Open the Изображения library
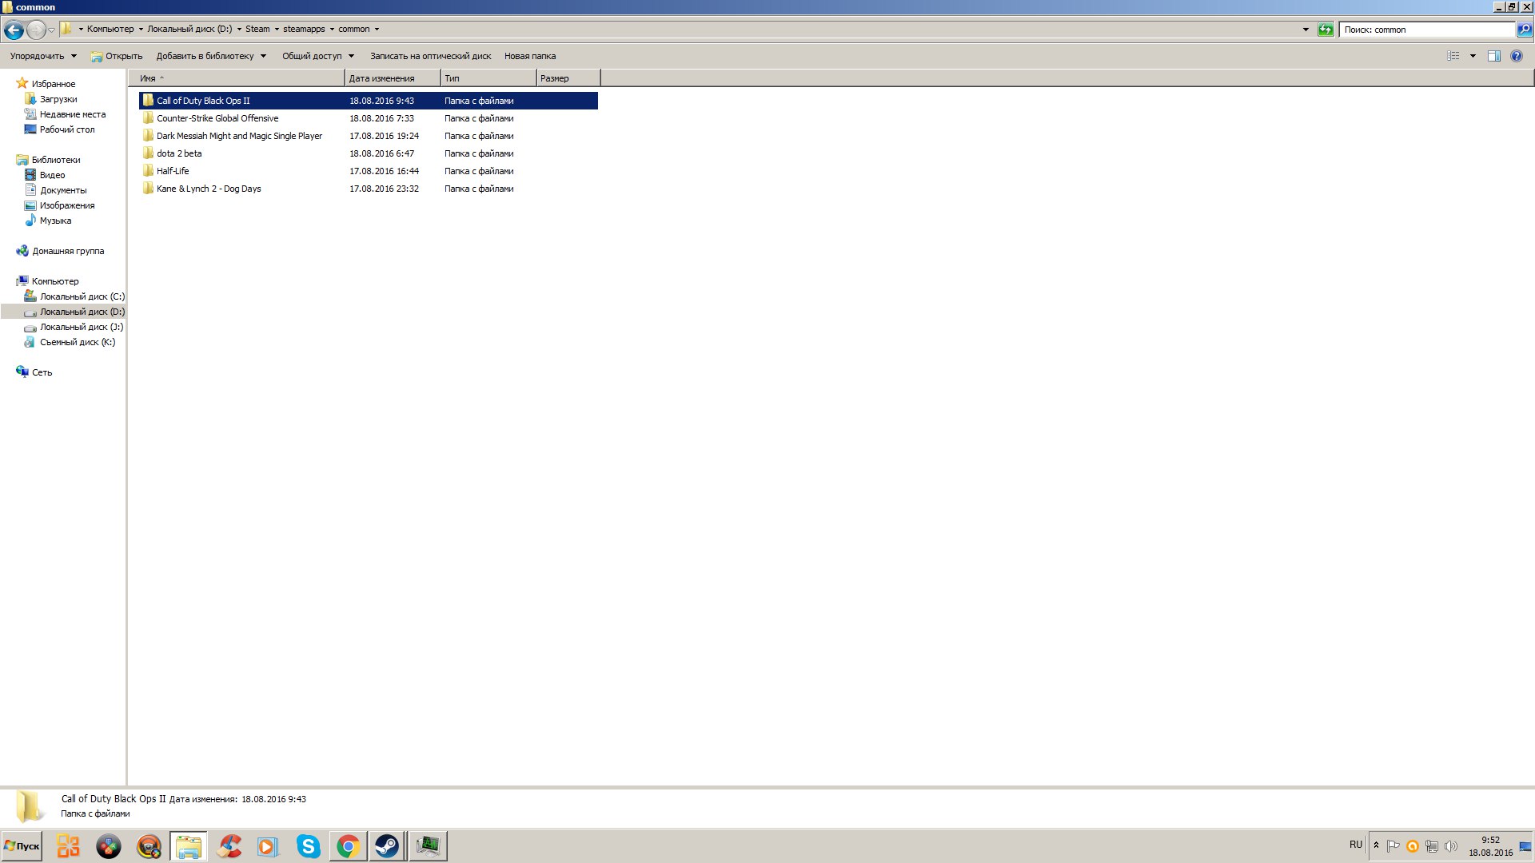Screen dimensions: 1535x863 tap(67, 205)
